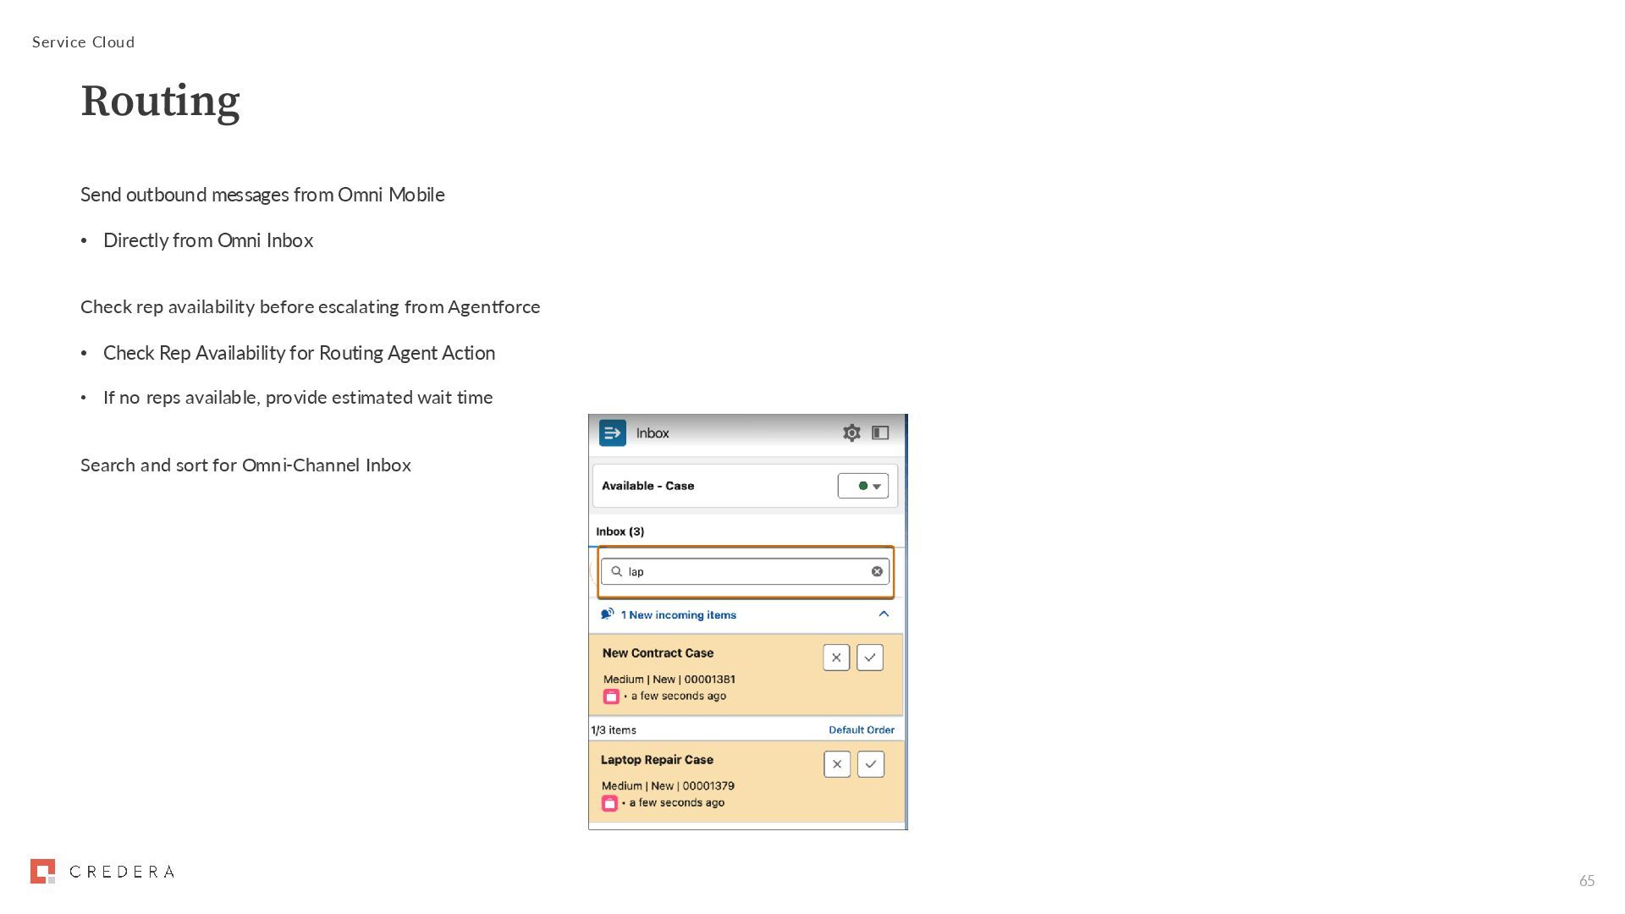
Task: Open the New Contract Case title
Action: click(658, 653)
